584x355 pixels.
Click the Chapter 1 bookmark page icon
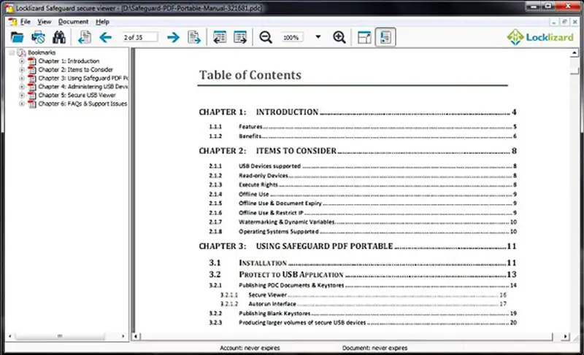point(32,61)
